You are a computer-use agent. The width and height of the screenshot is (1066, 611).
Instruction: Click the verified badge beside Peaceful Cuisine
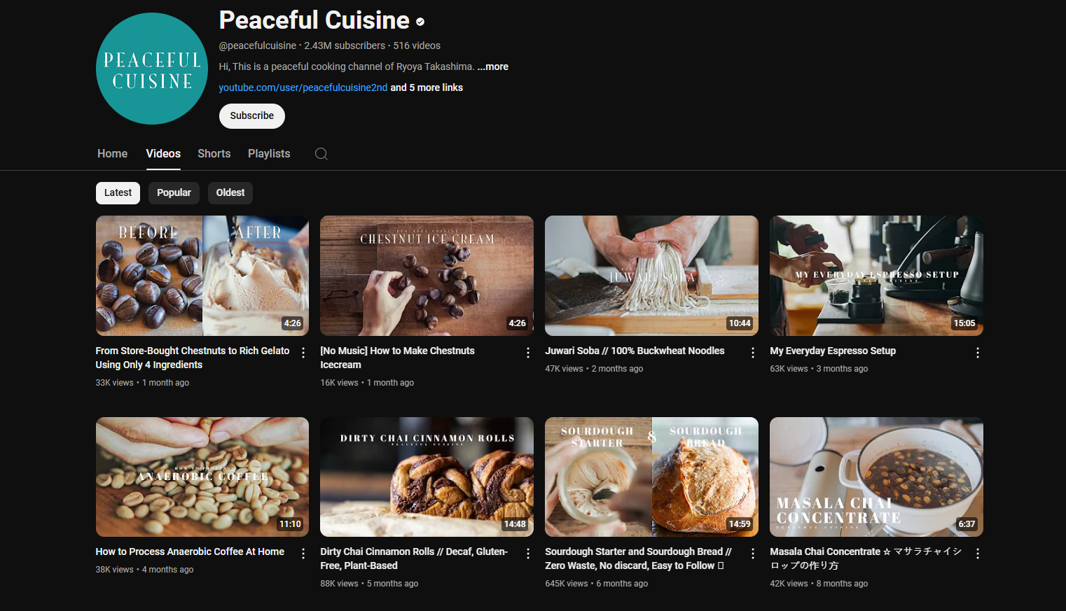click(x=420, y=22)
